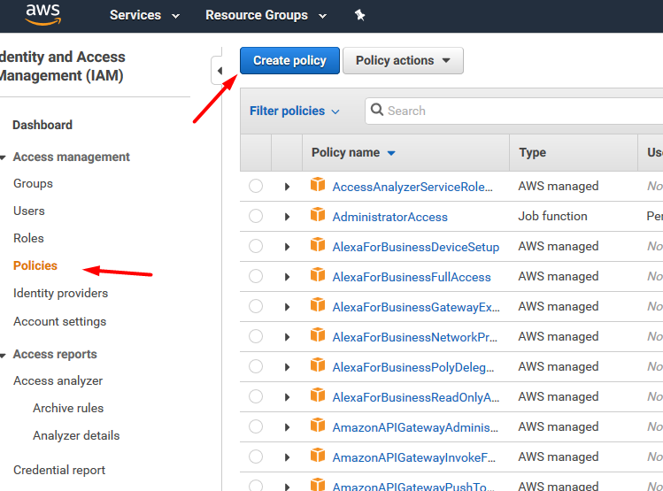The width and height of the screenshot is (663, 491).
Task: Open the AlexaForBusinessFullAccess policy link
Action: click(412, 277)
